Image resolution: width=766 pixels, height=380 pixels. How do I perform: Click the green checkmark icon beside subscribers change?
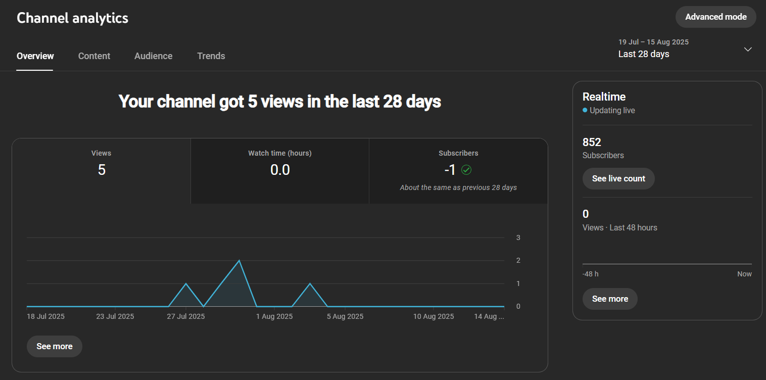(466, 170)
